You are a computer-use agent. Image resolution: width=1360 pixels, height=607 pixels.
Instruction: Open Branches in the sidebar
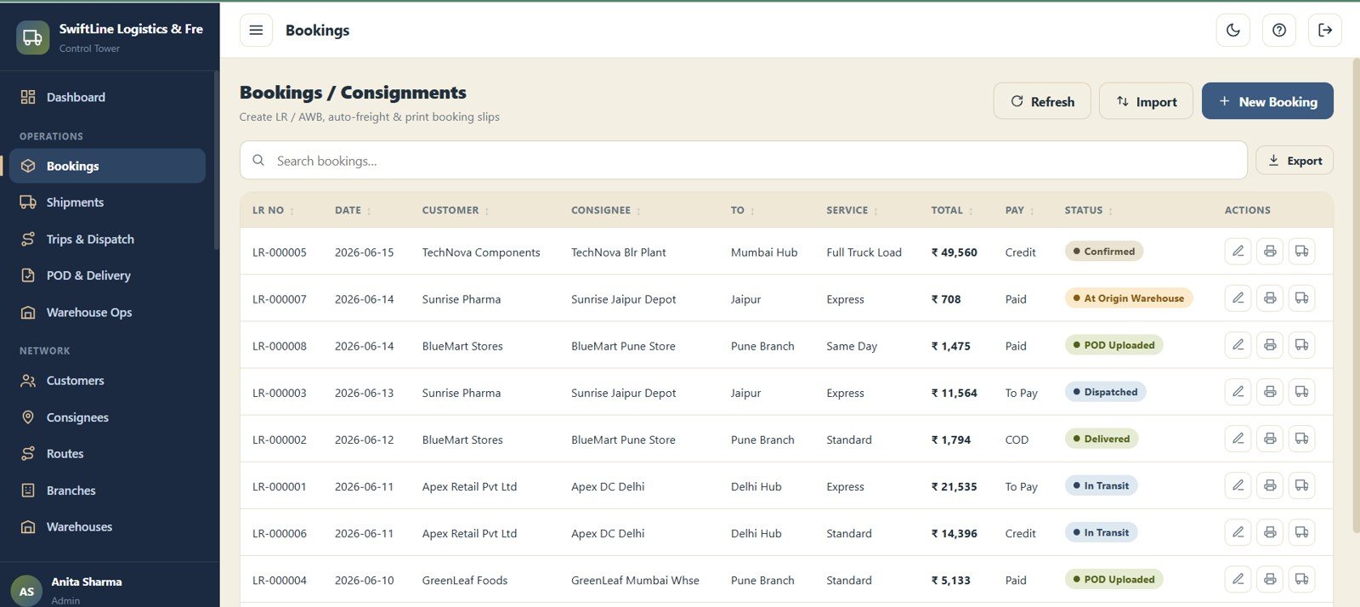click(x=108, y=491)
